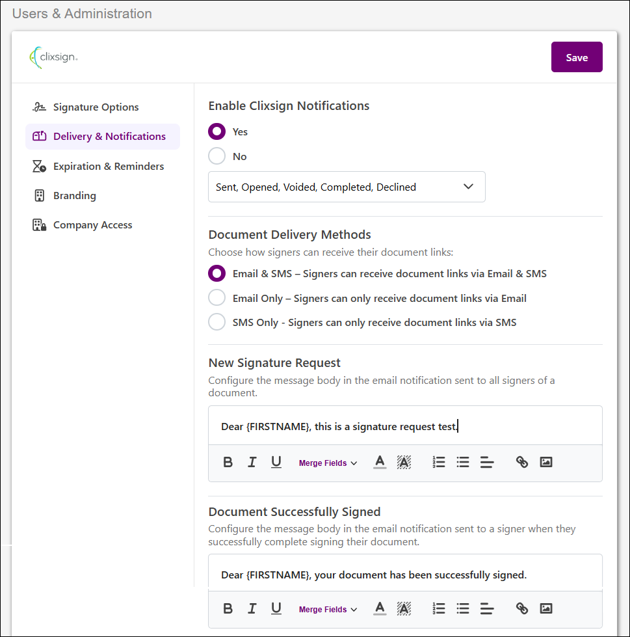Insert numbered list in Document Successfully Signed editor
The height and width of the screenshot is (637, 630).
click(439, 608)
